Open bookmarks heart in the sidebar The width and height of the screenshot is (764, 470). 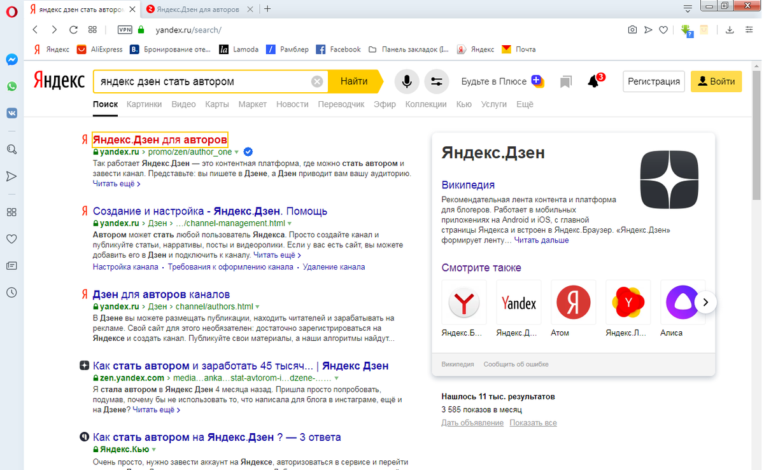[11, 239]
